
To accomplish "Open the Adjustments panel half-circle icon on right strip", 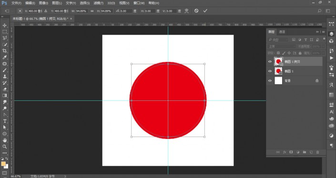I will click(331, 136).
